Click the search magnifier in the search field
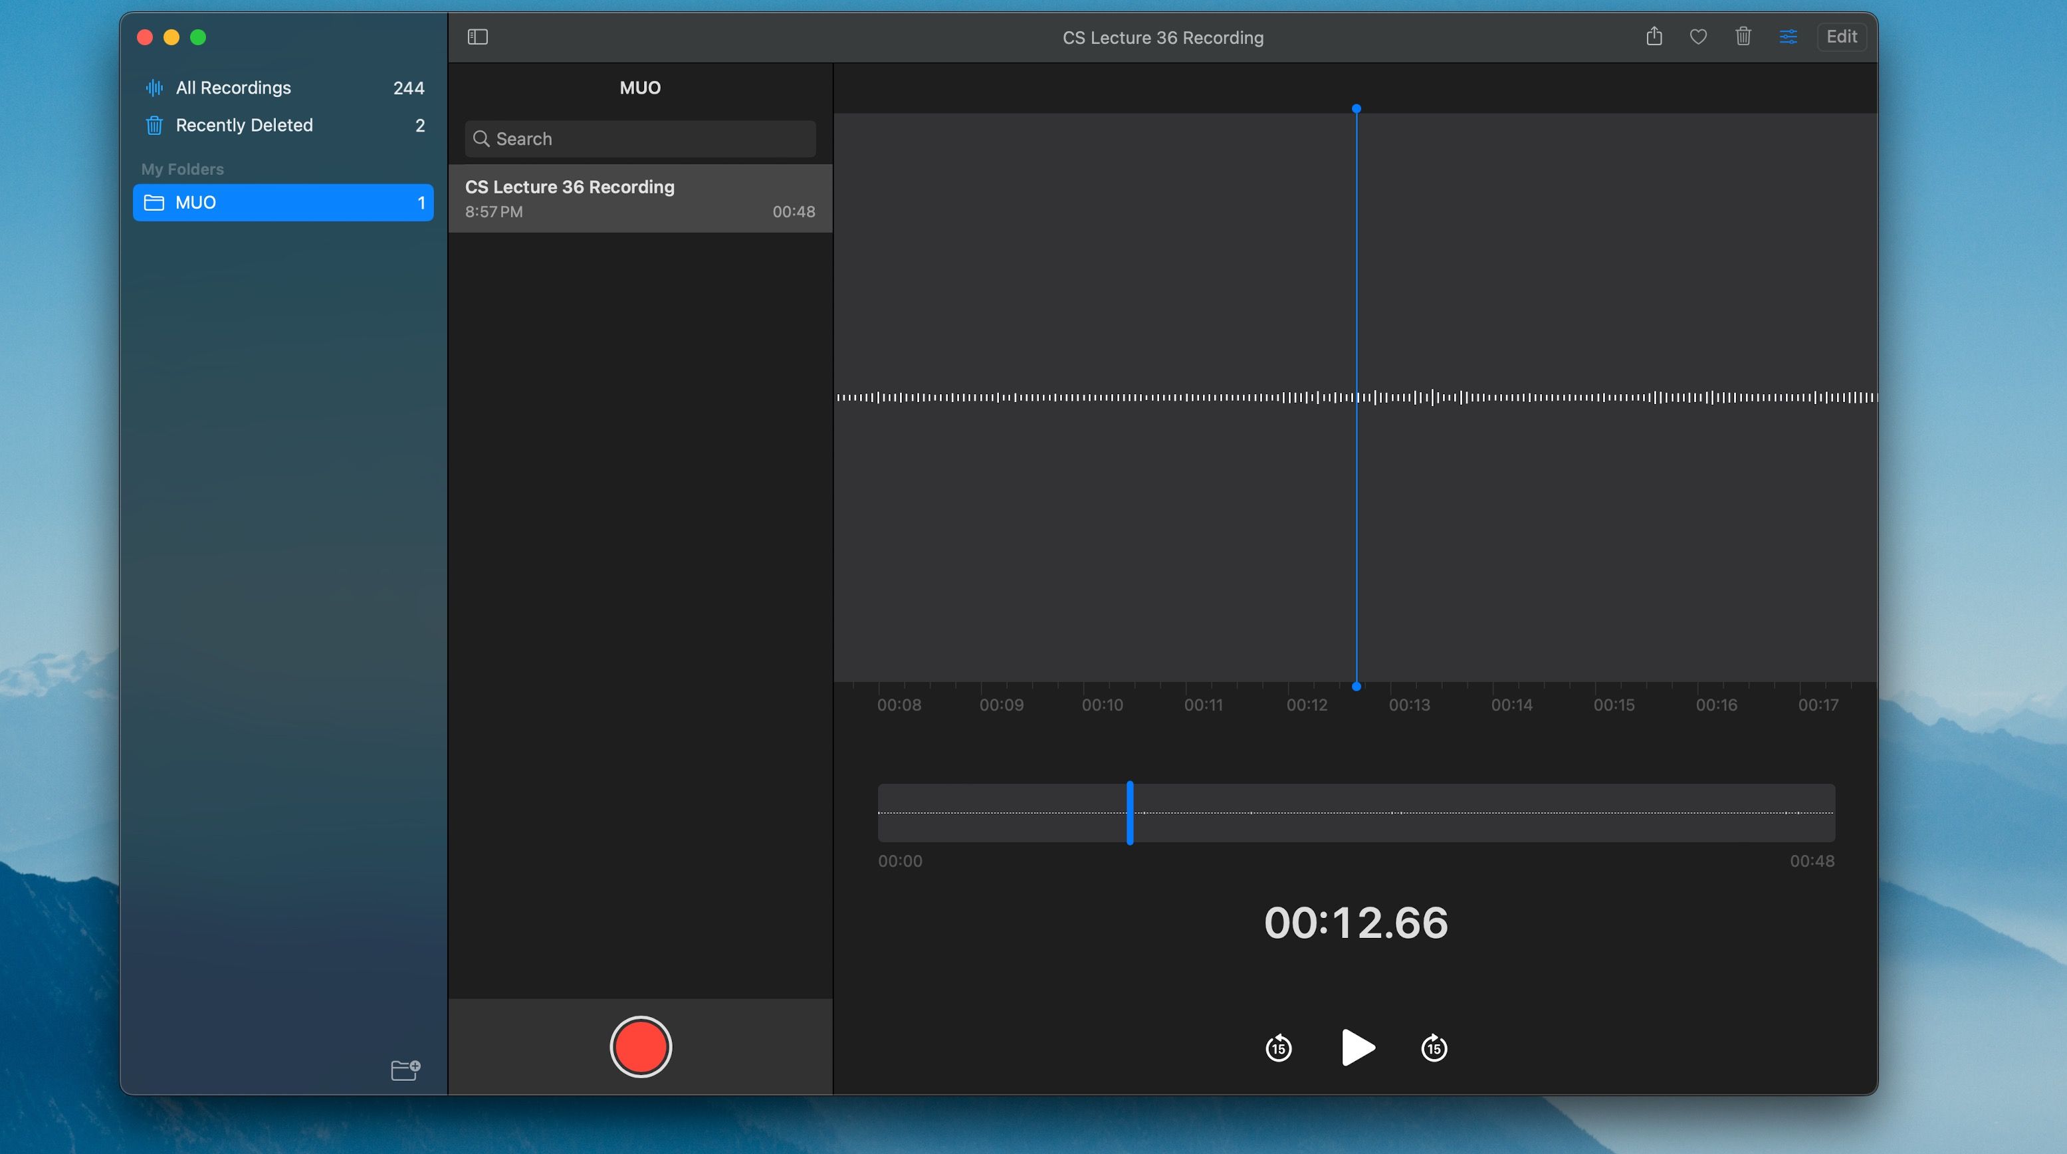Viewport: 2067px width, 1154px height. pyautogui.click(x=481, y=139)
